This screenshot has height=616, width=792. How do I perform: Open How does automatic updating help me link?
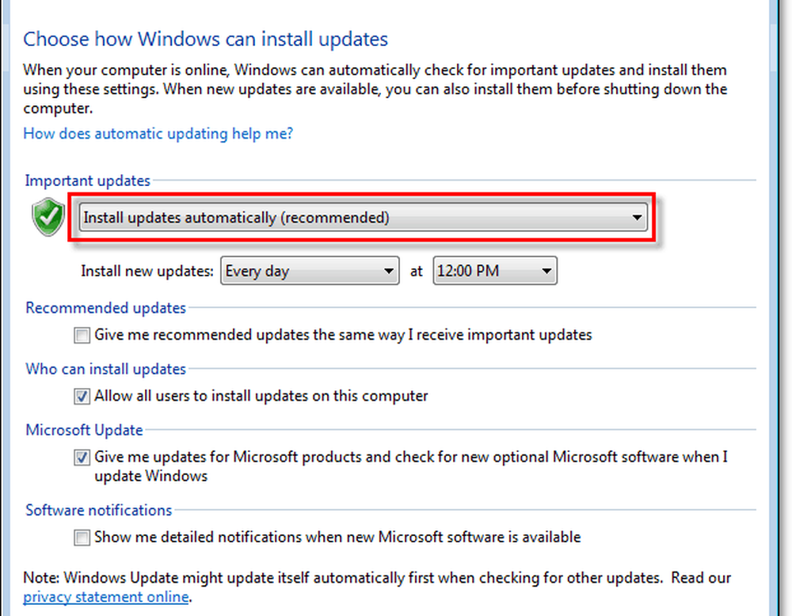158,133
